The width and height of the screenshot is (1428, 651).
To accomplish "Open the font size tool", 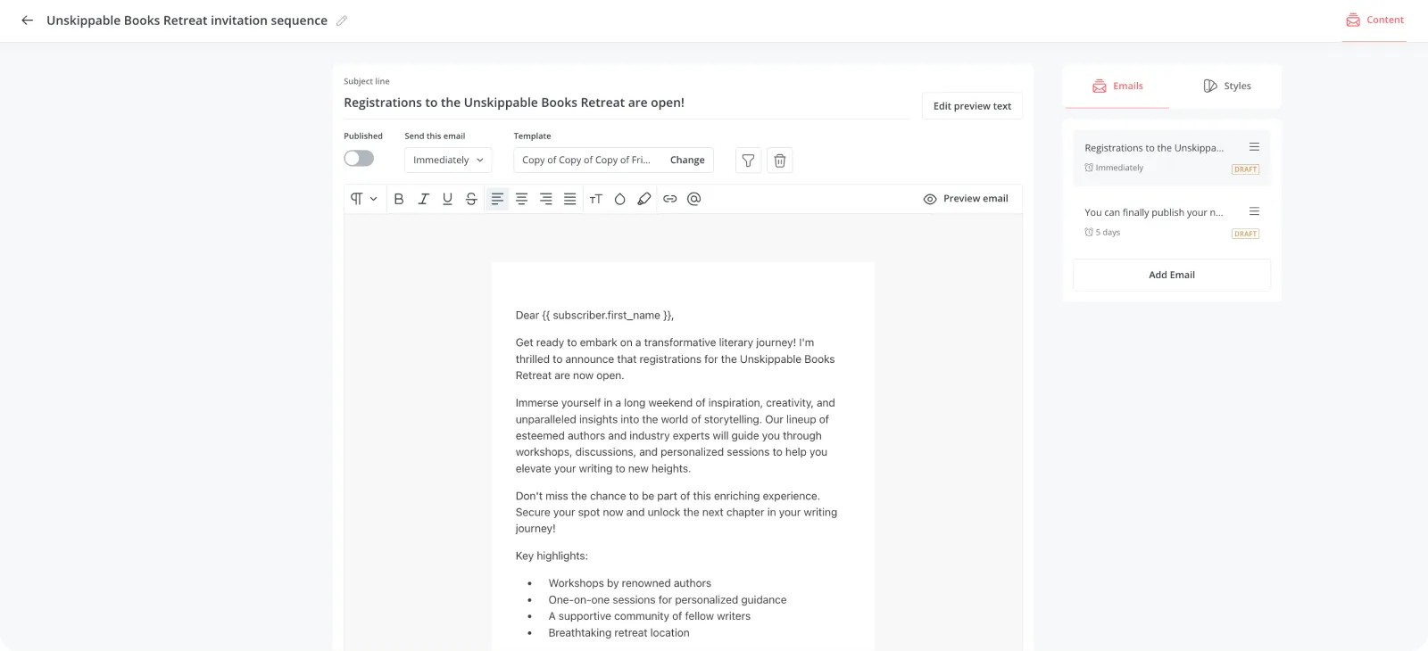I will 596,199.
